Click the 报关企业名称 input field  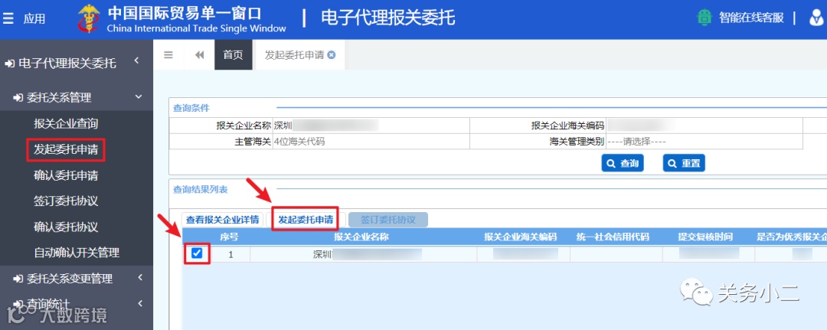click(371, 126)
